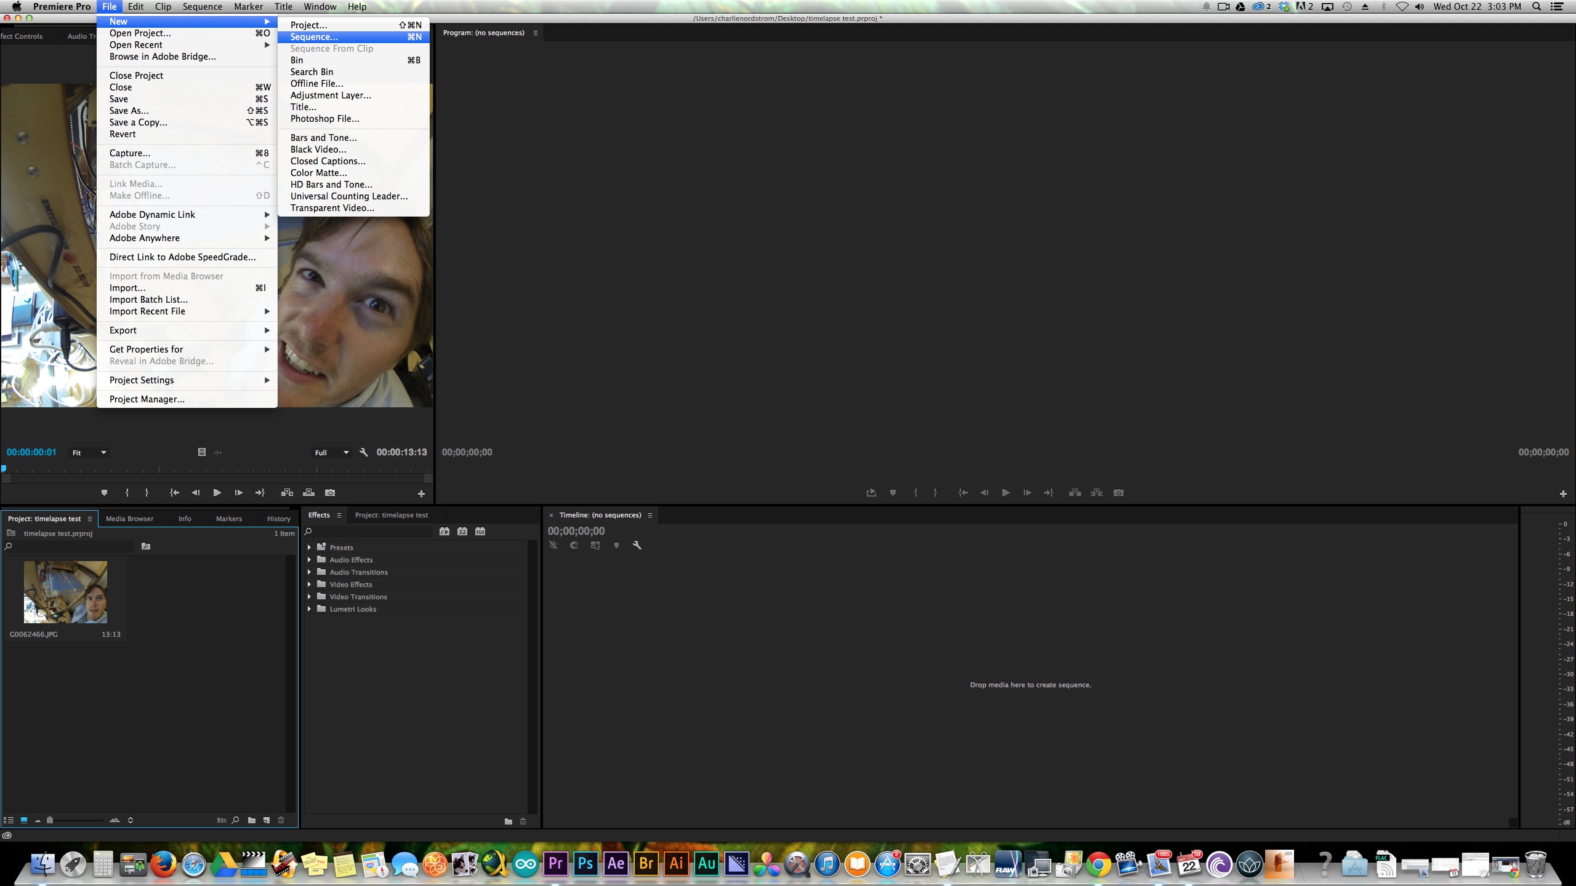
Task: Switch Project panel to List view
Action: coord(9,820)
